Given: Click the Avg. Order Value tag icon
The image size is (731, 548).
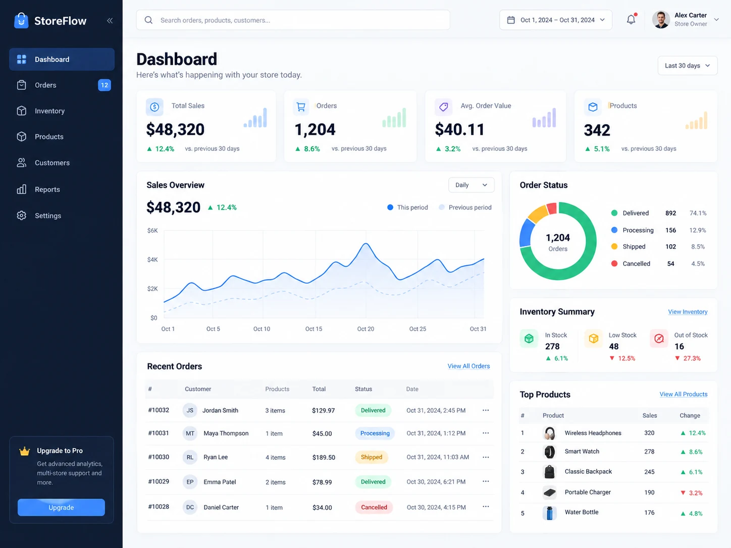Looking at the screenshot, I should coord(443,107).
